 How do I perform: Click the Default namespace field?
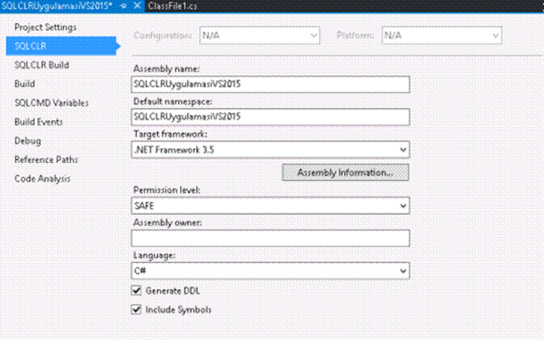point(270,117)
